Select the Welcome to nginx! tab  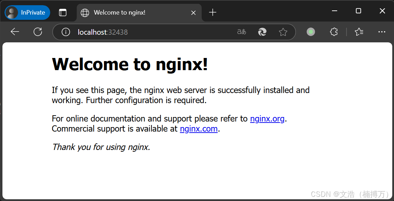(x=139, y=12)
